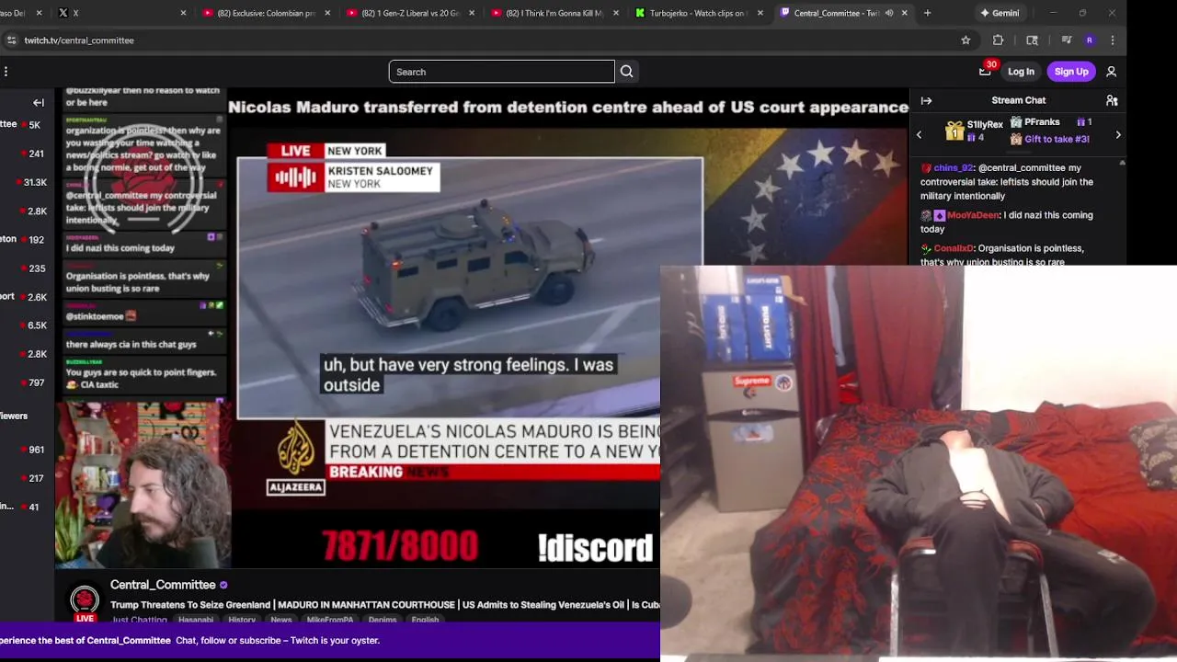
Task: Click ConallxD username in Stream Chat
Action: [954, 248]
